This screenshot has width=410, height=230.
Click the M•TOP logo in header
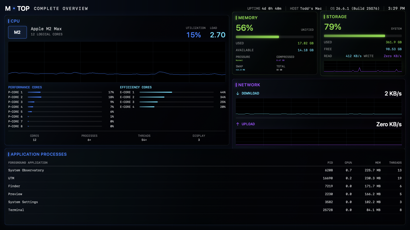coord(17,8)
